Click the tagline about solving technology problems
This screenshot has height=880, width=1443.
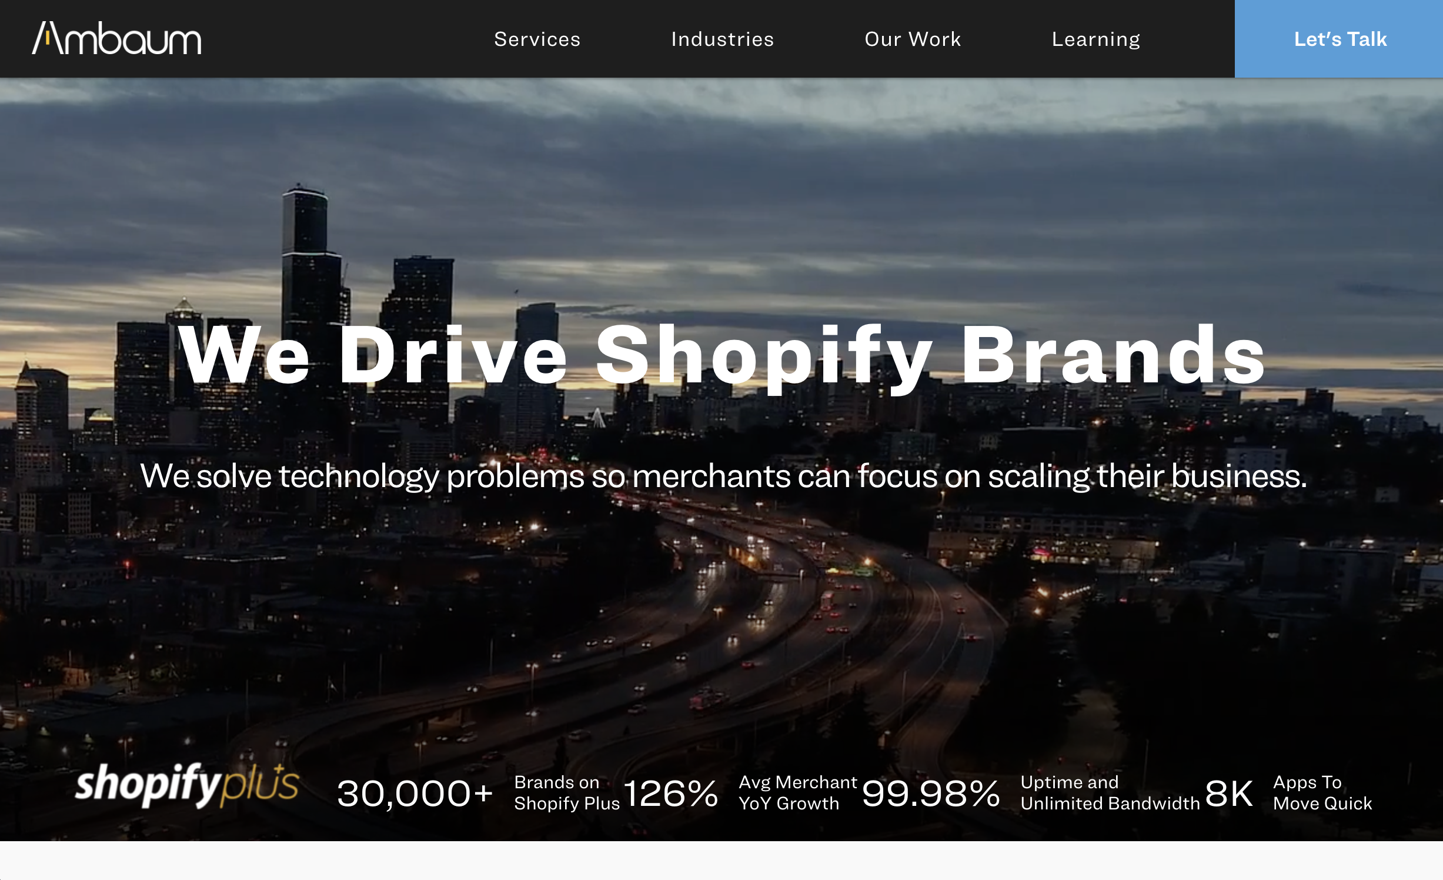[723, 476]
